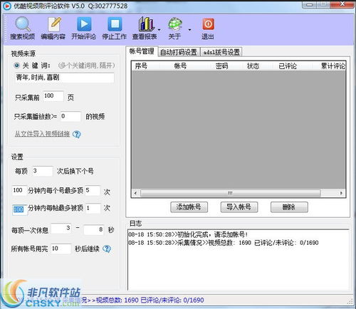Image resolution: width=356 pixels, height=309 pixels.
Task: Click the keyword field containing 青年,时尚,喜剧
Action: click(65, 78)
